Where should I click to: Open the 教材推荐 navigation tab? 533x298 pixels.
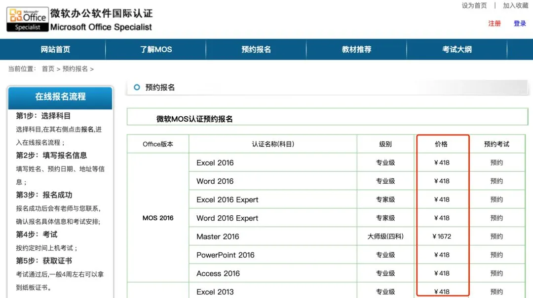pos(357,50)
